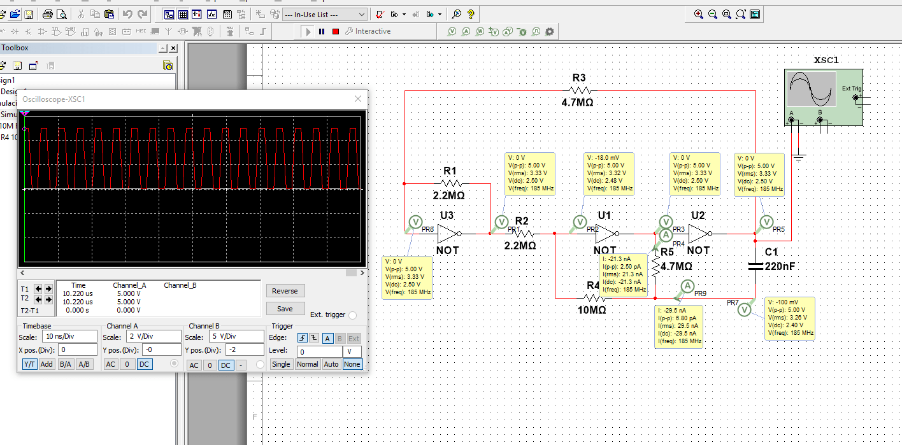Viewport: 902px width, 445px height.
Task: Select the current probe icon
Action: 466,31
